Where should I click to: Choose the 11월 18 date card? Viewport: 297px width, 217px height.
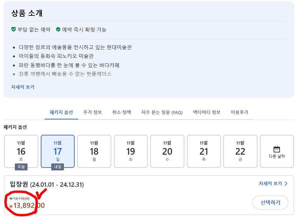[94, 151]
